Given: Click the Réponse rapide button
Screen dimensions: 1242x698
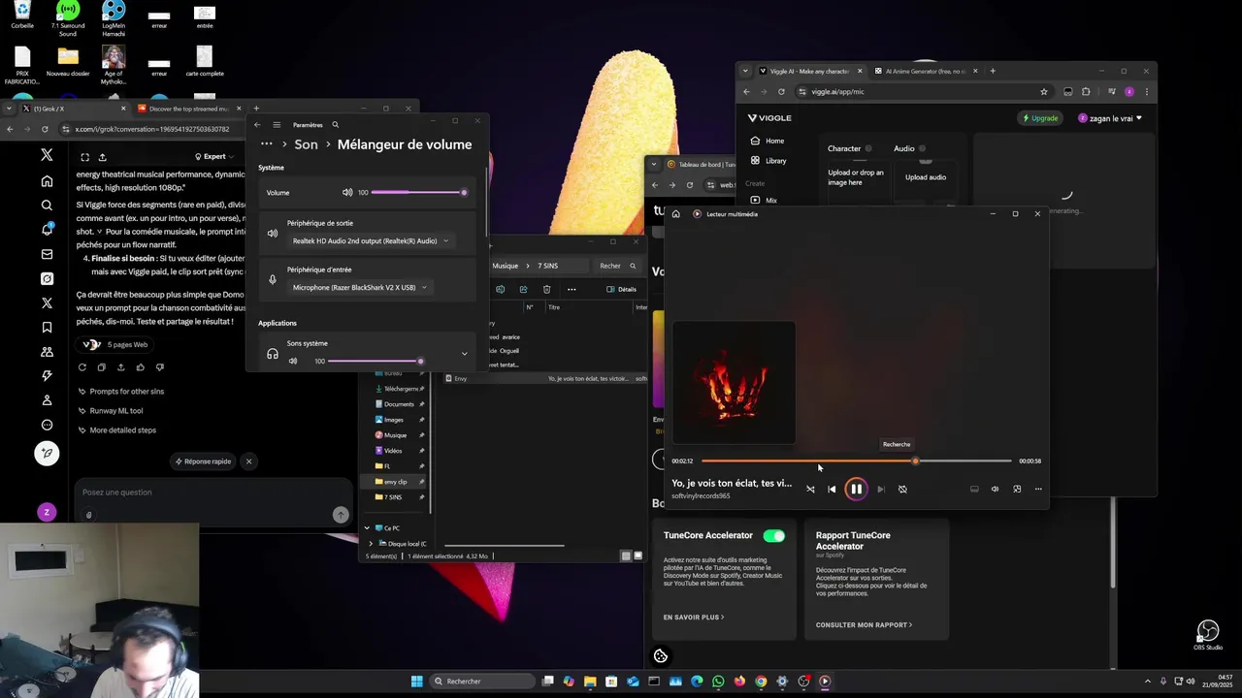Looking at the screenshot, I should 204,461.
